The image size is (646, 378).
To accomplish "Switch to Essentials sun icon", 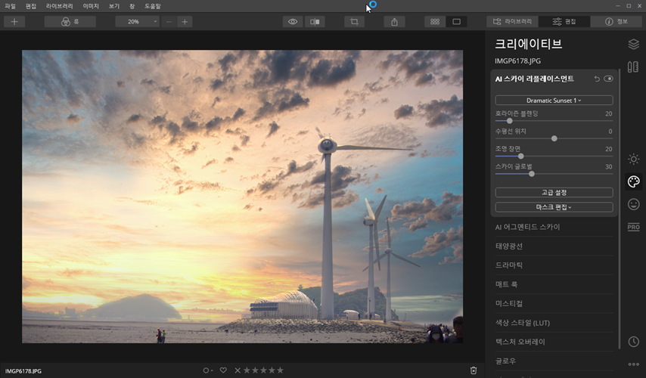I will point(633,159).
